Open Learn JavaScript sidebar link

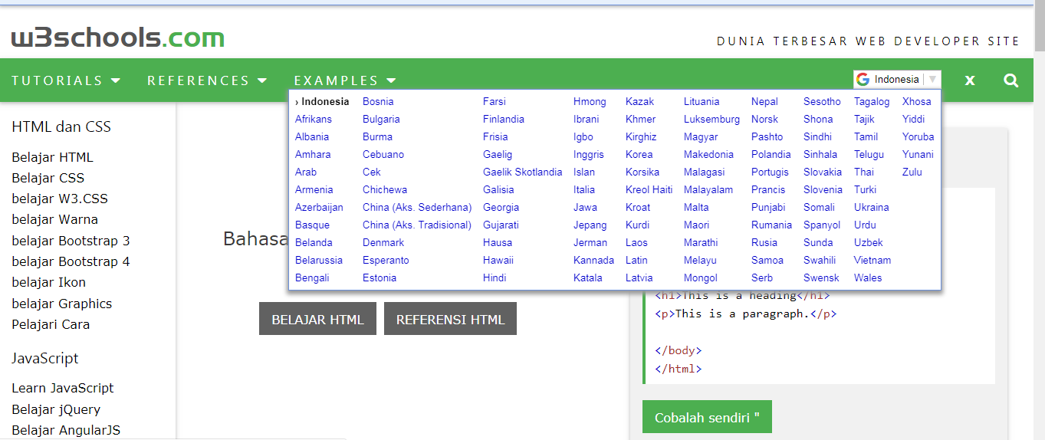(x=62, y=388)
